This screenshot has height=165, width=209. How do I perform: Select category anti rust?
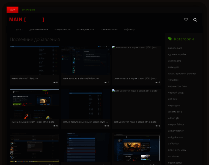click(173, 99)
